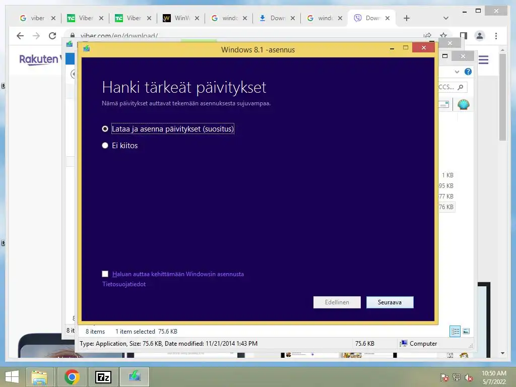Open Windows setup taskbar icon
The height and width of the screenshot is (387, 516).
tap(135, 377)
